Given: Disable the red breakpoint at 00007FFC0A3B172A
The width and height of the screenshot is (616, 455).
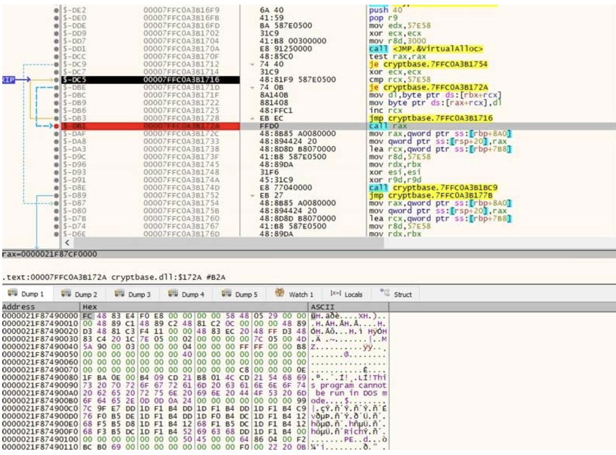Looking at the screenshot, I should click(x=57, y=126).
